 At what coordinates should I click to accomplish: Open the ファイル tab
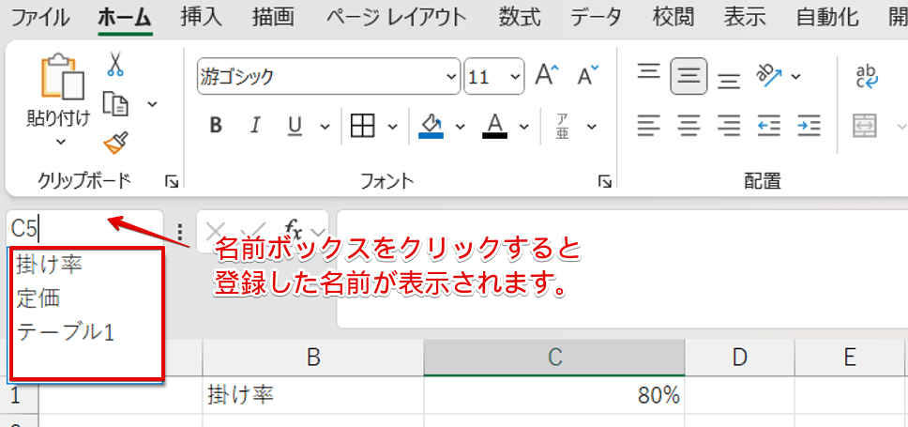tap(40, 18)
